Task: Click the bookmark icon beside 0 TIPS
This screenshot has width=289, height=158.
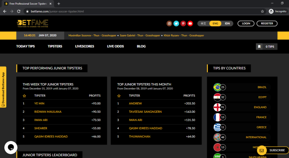Action: coord(259,47)
